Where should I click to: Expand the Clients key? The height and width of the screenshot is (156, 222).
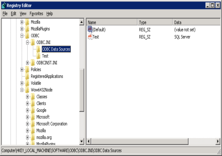[28, 104]
